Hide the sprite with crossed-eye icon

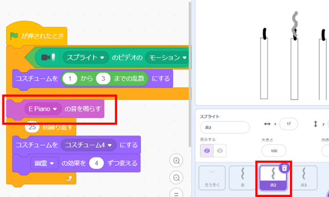point(220,150)
